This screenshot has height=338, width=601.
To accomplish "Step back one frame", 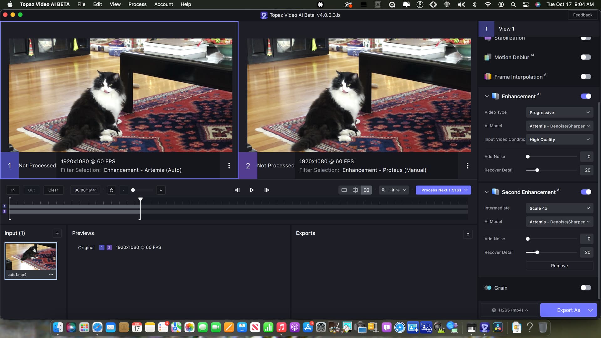I will coord(237,190).
